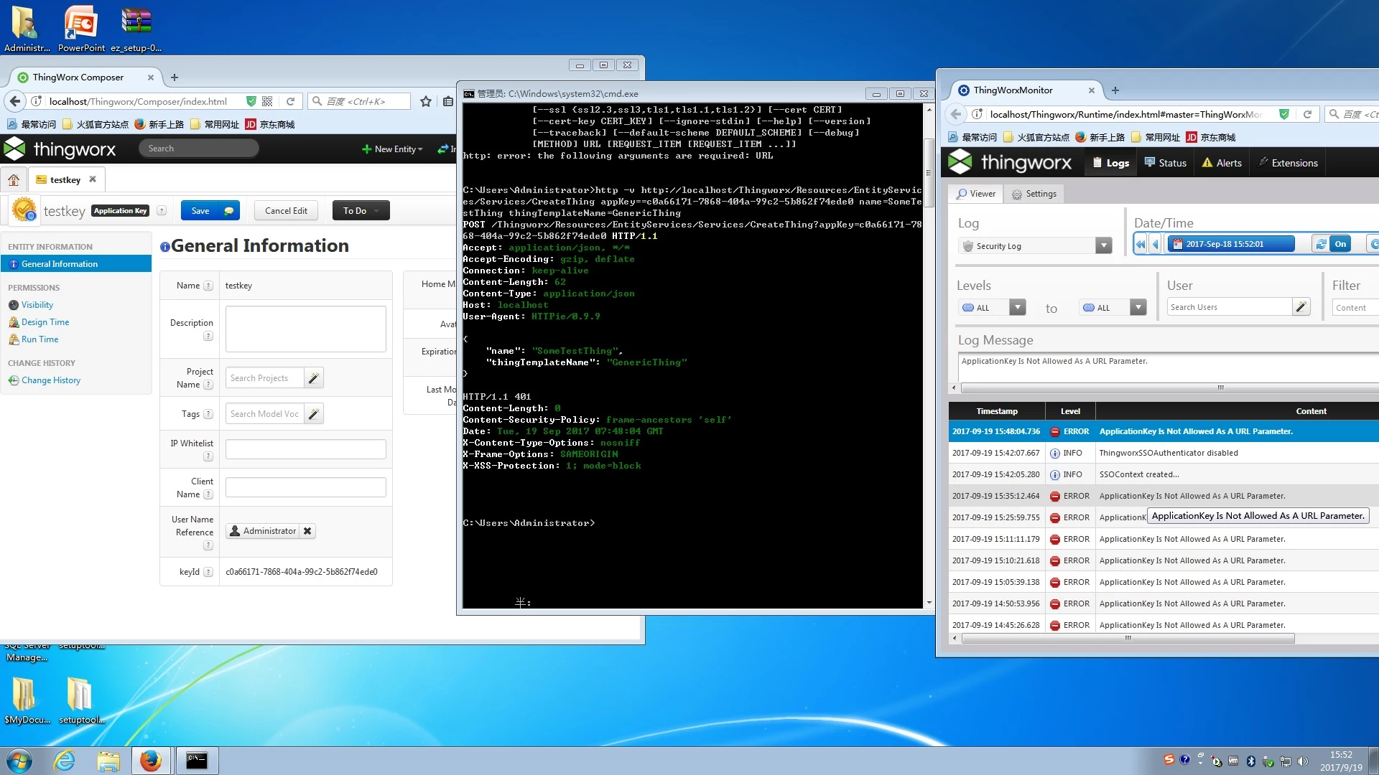Click the help icon beside keyId
The height and width of the screenshot is (775, 1379).
click(x=208, y=572)
